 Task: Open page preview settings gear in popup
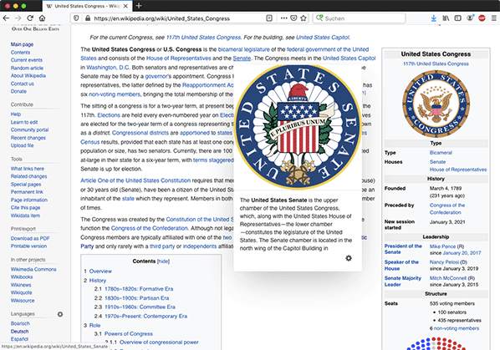point(349,258)
